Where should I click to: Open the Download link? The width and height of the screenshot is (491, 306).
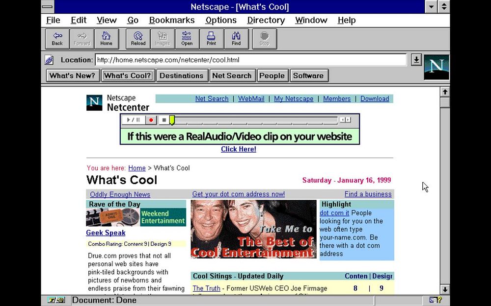375,99
